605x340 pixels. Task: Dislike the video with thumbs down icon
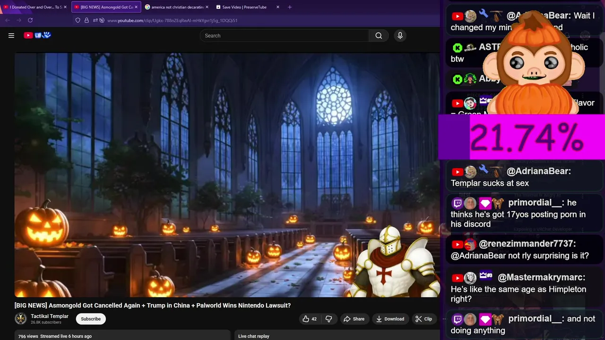tap(328, 319)
